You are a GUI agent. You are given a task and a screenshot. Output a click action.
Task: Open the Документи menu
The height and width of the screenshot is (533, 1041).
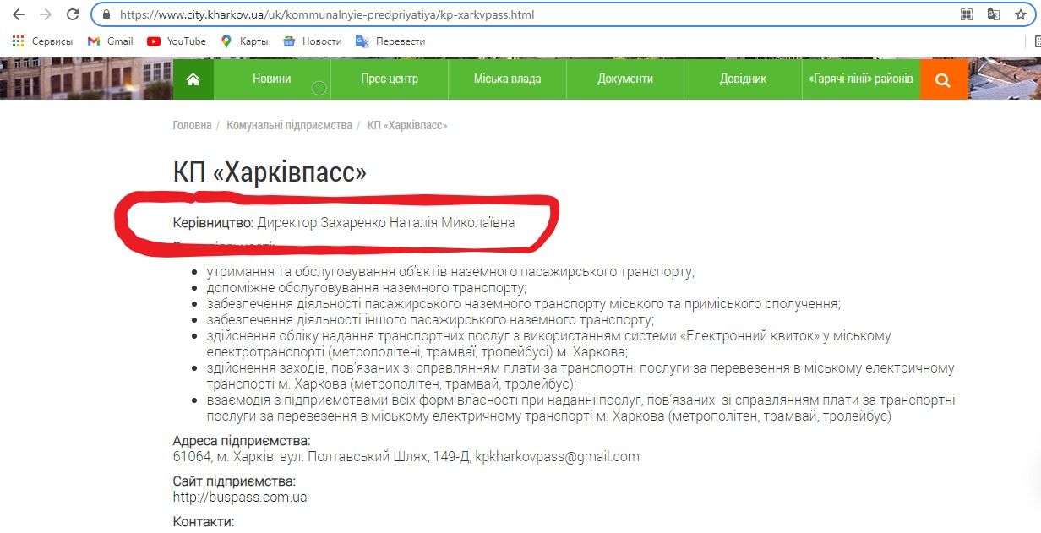coord(624,79)
